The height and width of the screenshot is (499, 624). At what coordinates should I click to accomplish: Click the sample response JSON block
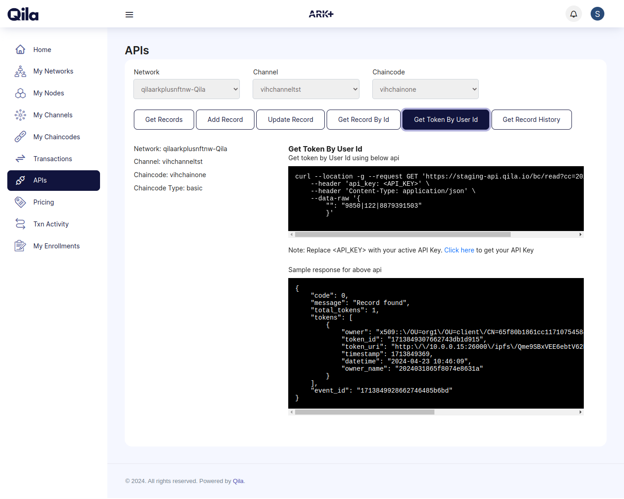point(436,343)
